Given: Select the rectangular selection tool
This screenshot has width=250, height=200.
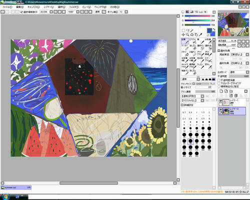Looking at the screenshot, I should pyautogui.click(x=183, y=30).
